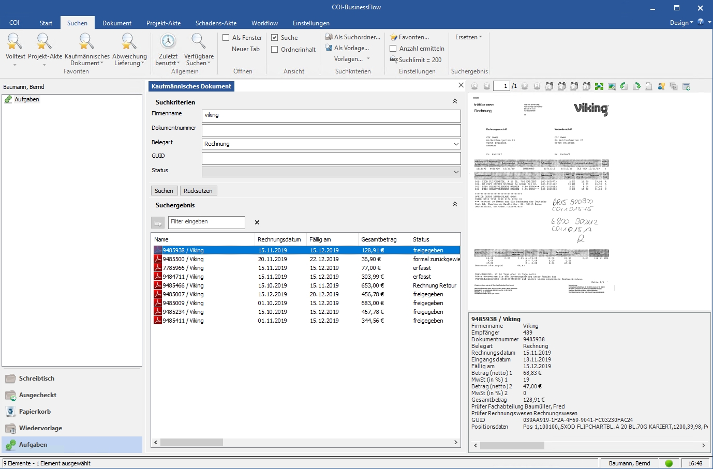Open Zuletzt benutzt clock icon
The image size is (713, 469).
tap(168, 41)
